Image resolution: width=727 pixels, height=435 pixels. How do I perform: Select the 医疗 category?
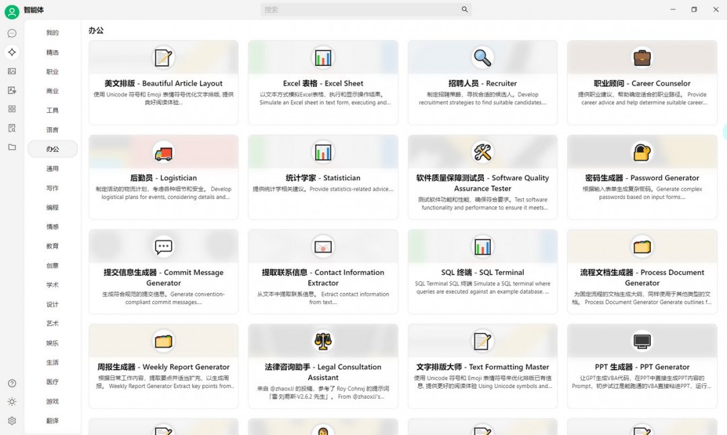(x=53, y=382)
